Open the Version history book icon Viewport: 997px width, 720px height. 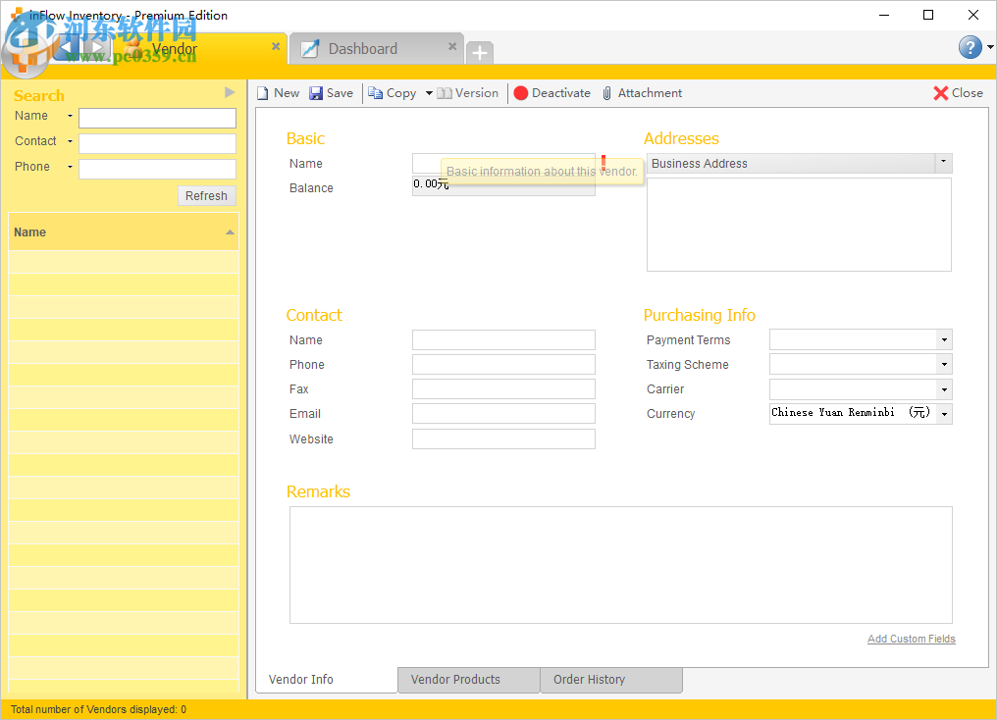(445, 93)
